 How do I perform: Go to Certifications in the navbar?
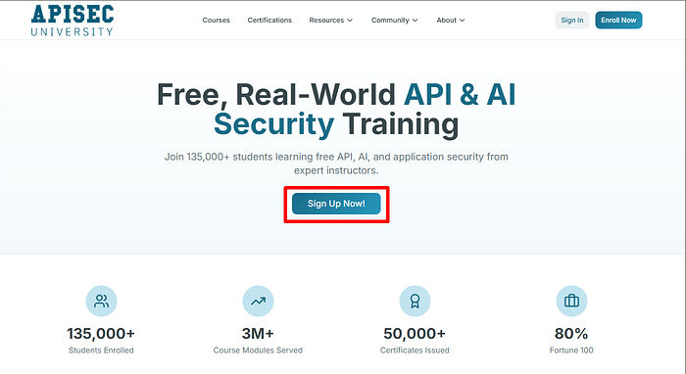(x=269, y=21)
